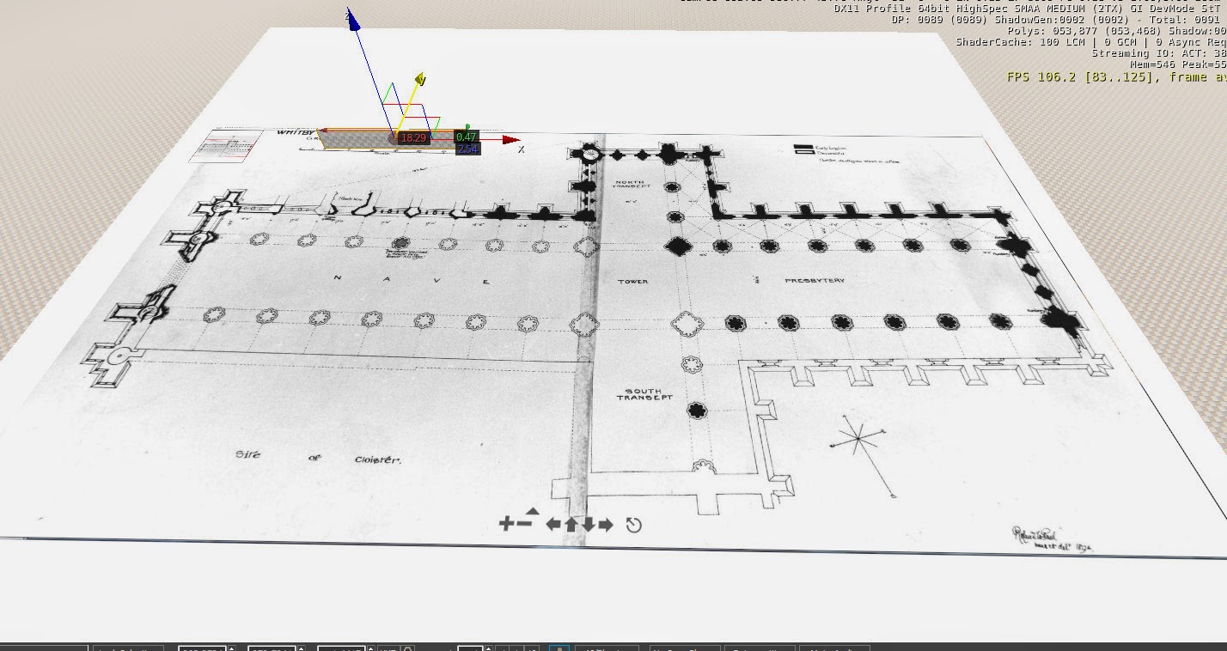This screenshot has height=651, width=1227.
Task: Click the SOUTH TRANSEPT label
Action: tap(644, 396)
